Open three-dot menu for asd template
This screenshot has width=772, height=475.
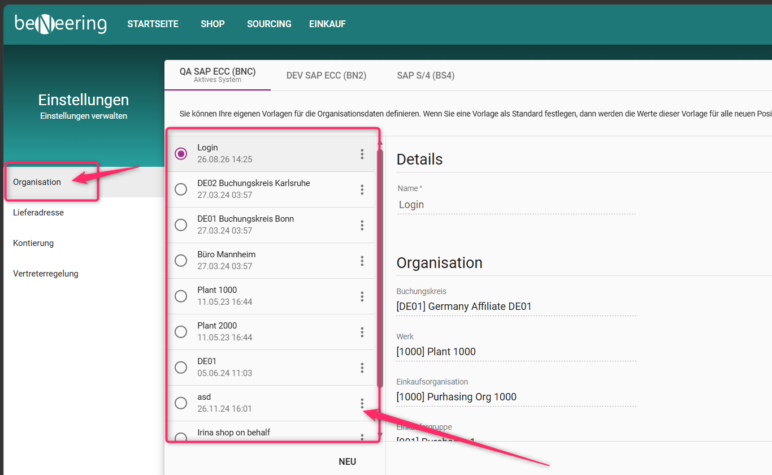point(362,403)
